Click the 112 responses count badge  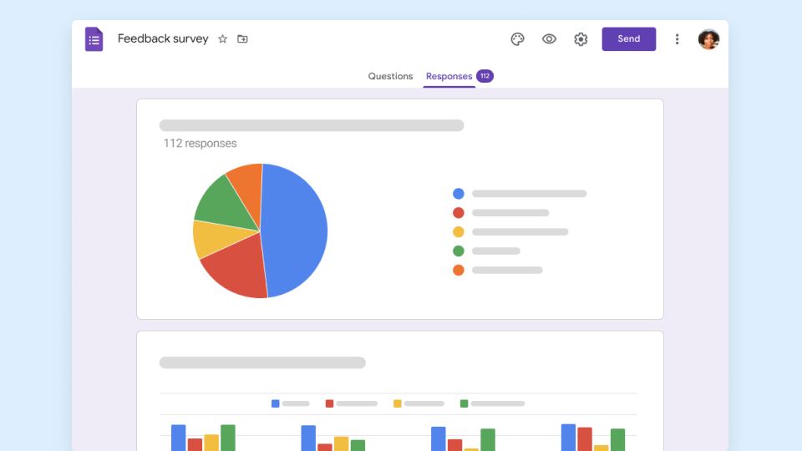(x=485, y=76)
